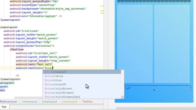Click android:orientation="horizontal" line

(29, 46)
